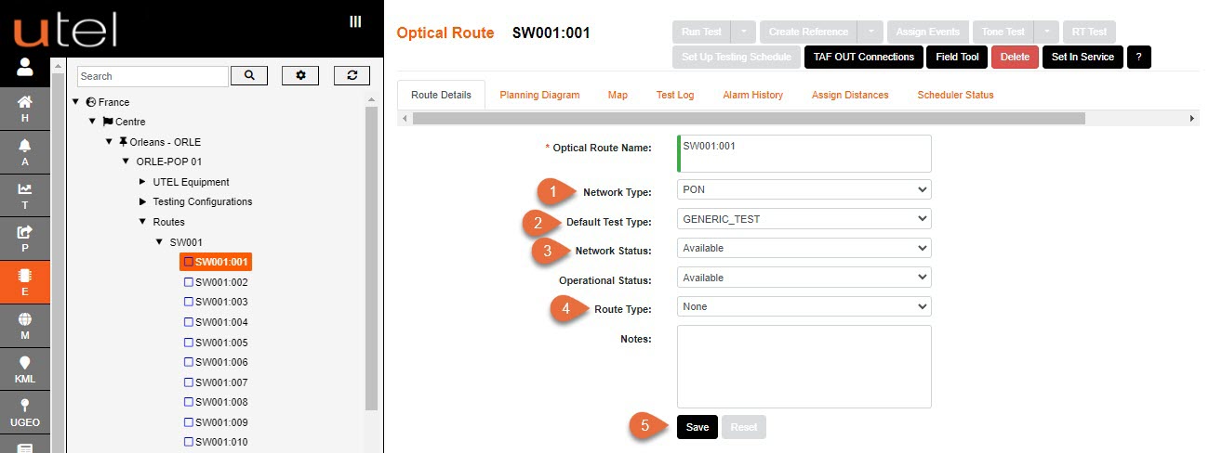Open the Test Log tab
This screenshot has width=1209, height=453.
click(x=674, y=95)
